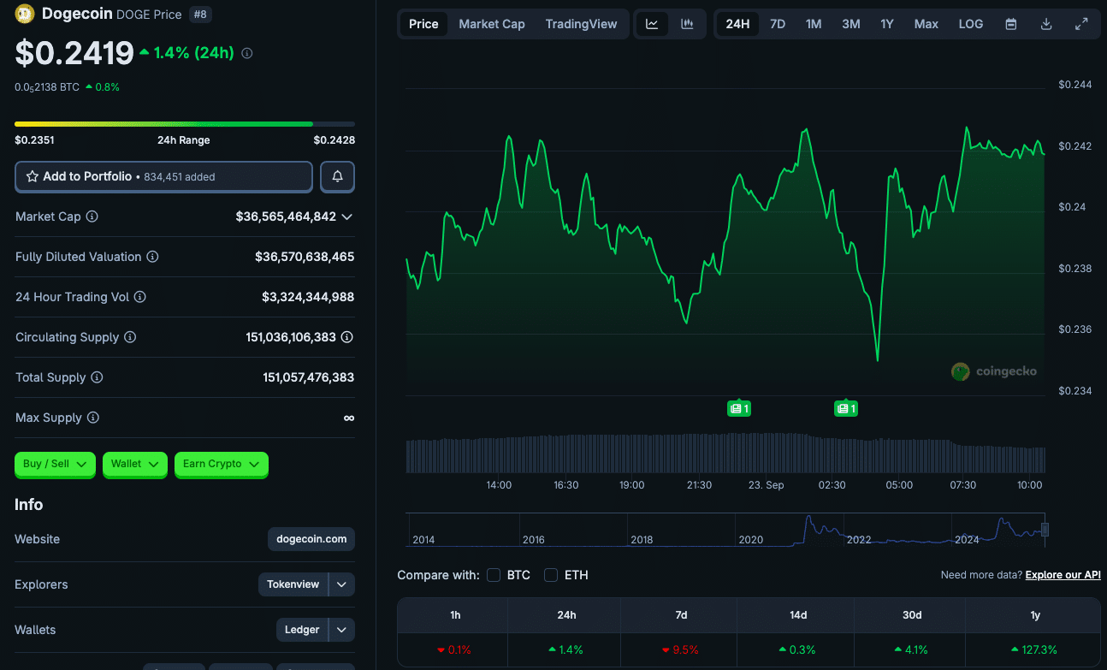The height and width of the screenshot is (670, 1107).
Task: Click the $36,565,464,842 market cap value
Action: tap(286, 216)
